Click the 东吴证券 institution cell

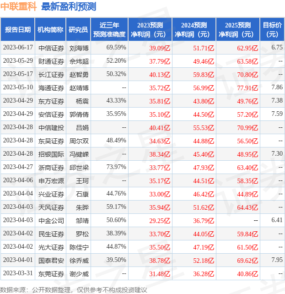[51, 141]
